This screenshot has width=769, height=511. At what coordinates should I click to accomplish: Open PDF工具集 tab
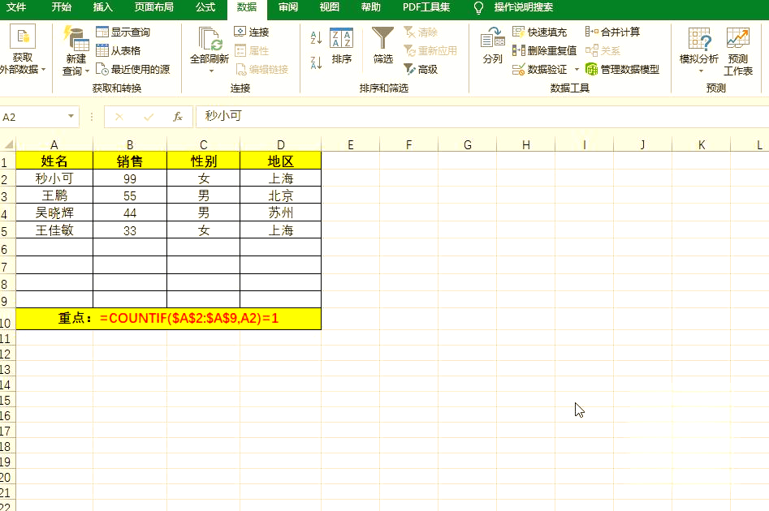coord(426,7)
